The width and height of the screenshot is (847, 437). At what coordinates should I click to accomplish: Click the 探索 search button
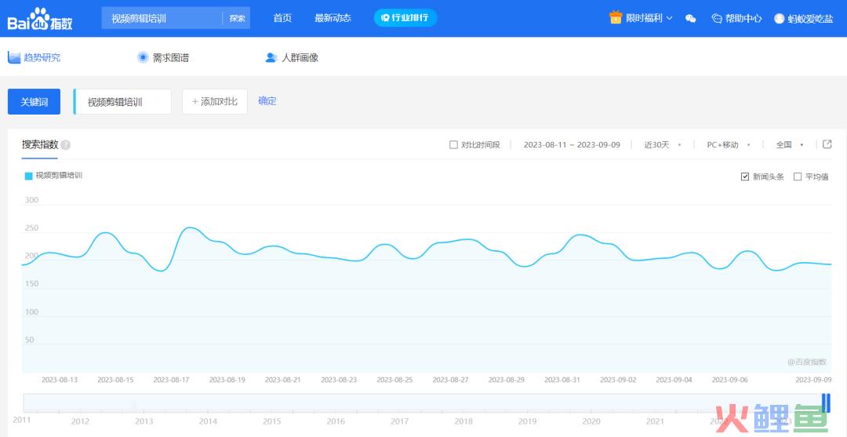pos(237,18)
